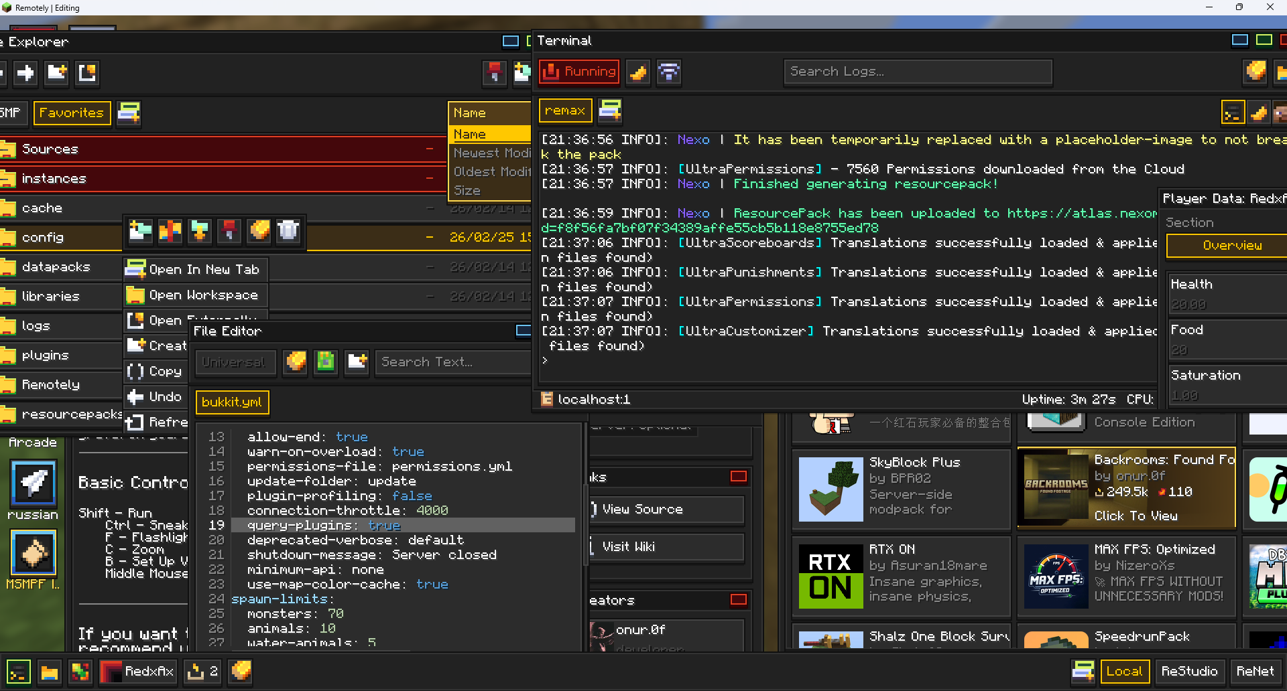The width and height of the screenshot is (1287, 691).
Task: Toggle blue window button in Explorer header
Action: coord(511,42)
